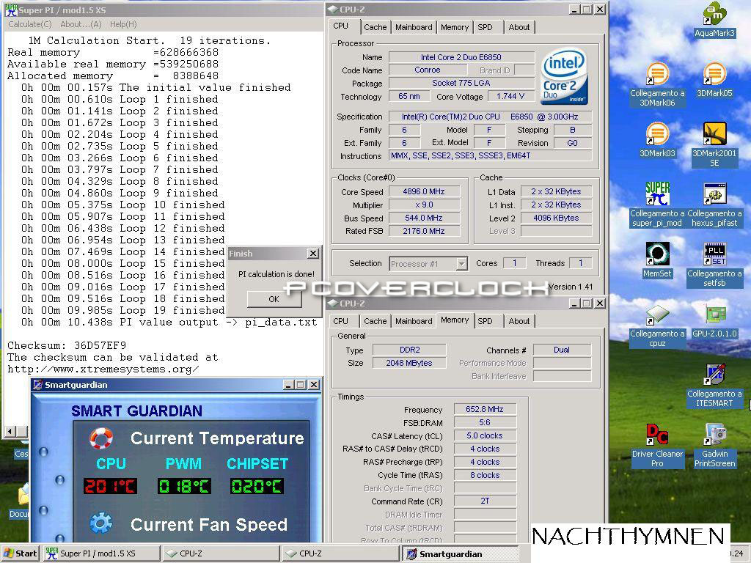The height and width of the screenshot is (563, 751).
Task: Switch to second CPU-Z taskbar button
Action: [340, 553]
